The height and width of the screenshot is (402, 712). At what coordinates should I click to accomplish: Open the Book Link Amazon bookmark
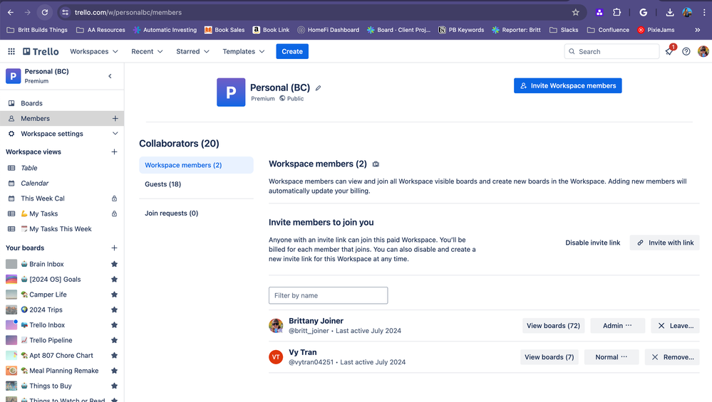click(x=271, y=30)
